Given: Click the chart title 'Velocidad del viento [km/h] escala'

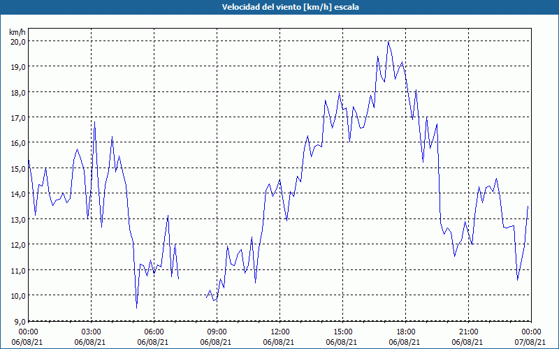Looking at the screenshot, I should pos(290,7).
